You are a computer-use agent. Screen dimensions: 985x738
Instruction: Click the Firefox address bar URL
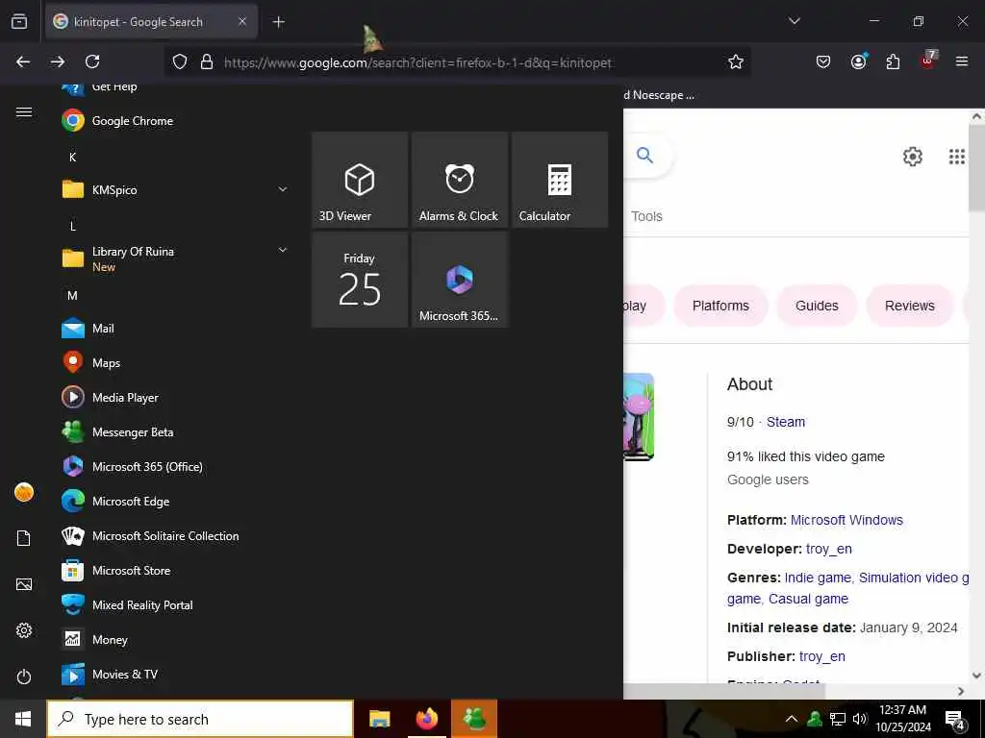(417, 62)
